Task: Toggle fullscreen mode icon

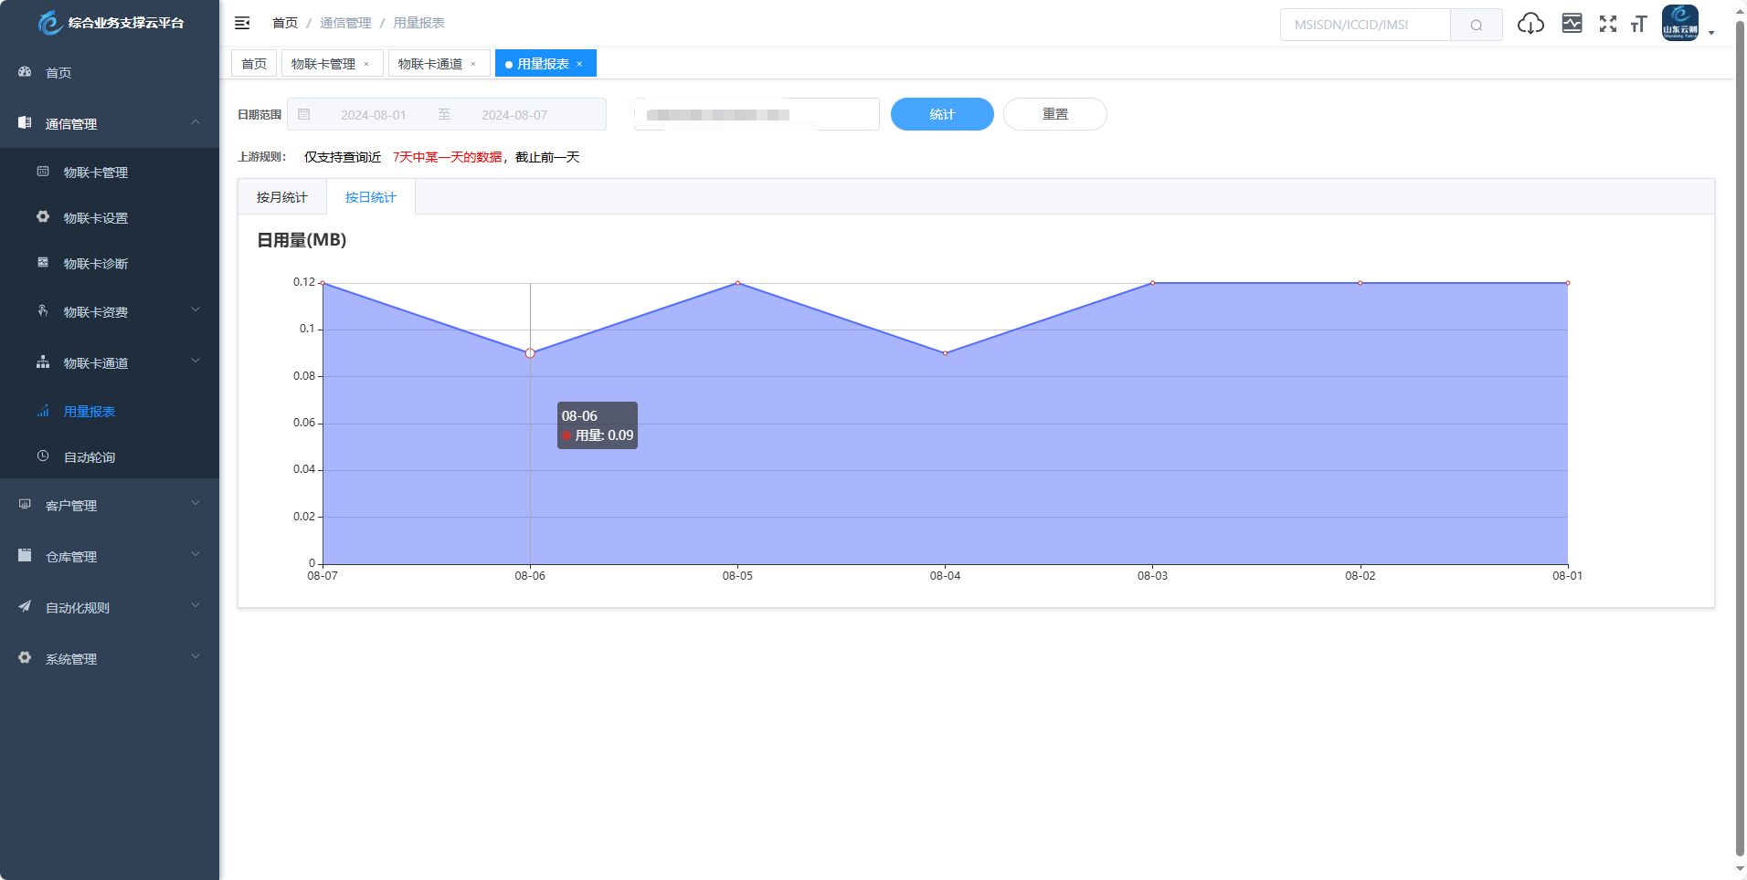Action: coord(1608,24)
